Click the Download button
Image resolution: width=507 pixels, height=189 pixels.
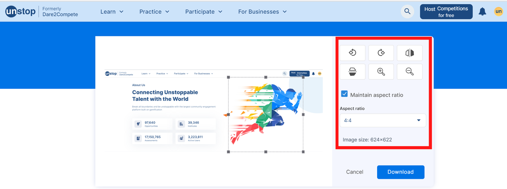401,172
